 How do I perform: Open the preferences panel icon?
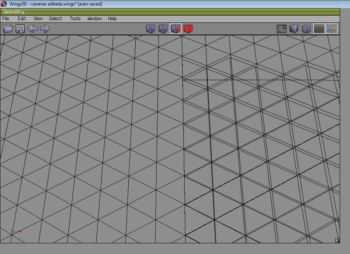coord(282,29)
